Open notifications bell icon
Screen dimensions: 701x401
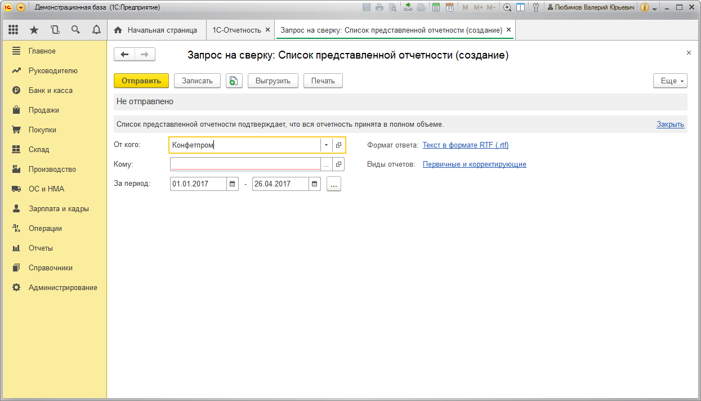click(x=96, y=30)
